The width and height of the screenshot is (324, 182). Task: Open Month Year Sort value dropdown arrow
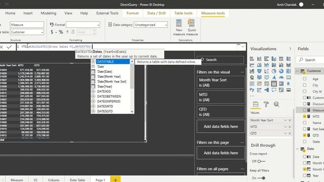tap(285, 120)
